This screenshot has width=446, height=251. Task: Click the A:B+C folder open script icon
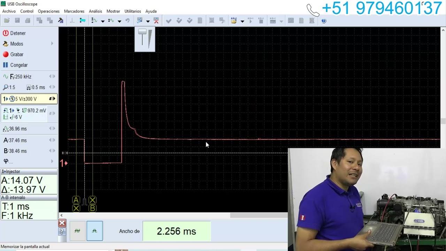(234, 21)
